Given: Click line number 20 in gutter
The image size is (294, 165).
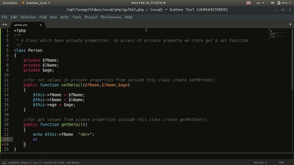Looking at the screenshot, I should coord(6,124).
